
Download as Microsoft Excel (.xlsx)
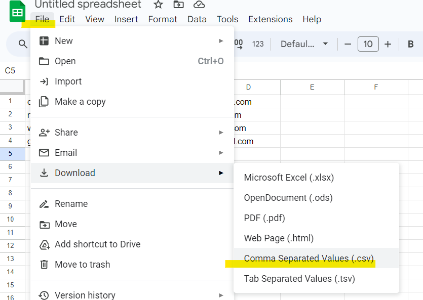316,178
